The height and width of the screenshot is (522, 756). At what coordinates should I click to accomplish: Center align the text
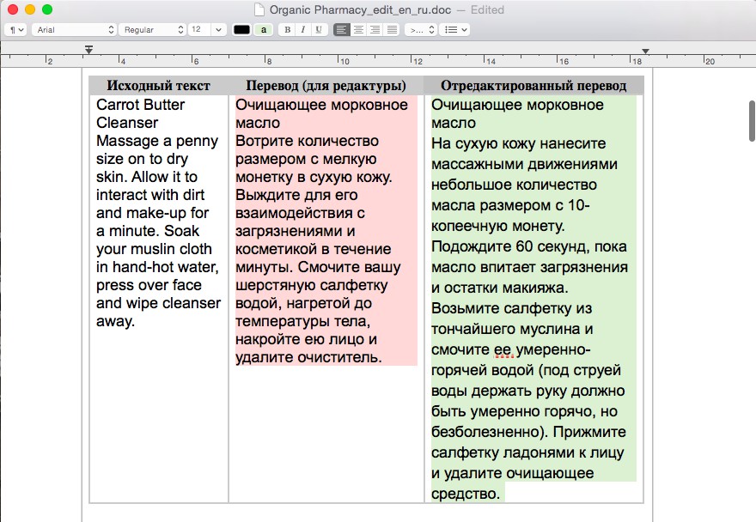(358, 29)
